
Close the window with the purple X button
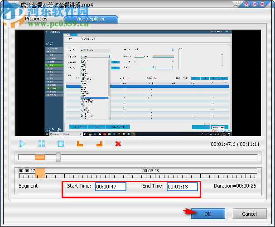pyautogui.click(x=263, y=4)
